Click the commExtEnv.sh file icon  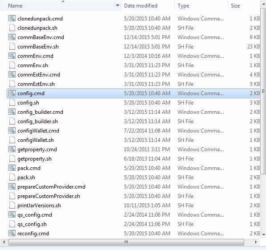click(12, 84)
